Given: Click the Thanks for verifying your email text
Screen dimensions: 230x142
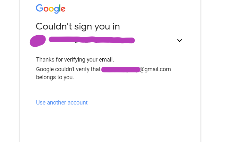Looking at the screenshot, I should (x=75, y=60).
